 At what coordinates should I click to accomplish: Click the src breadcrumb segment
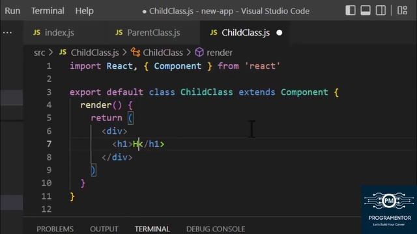point(39,53)
